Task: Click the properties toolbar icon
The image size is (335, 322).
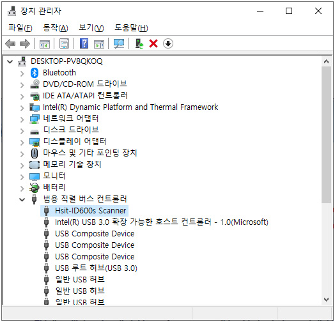Action: (x=64, y=43)
